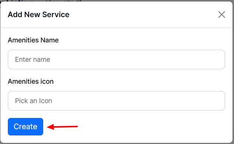The height and width of the screenshot is (144, 234).
Task: Select the Pick an Icon placeholder text
Action: 34,101
